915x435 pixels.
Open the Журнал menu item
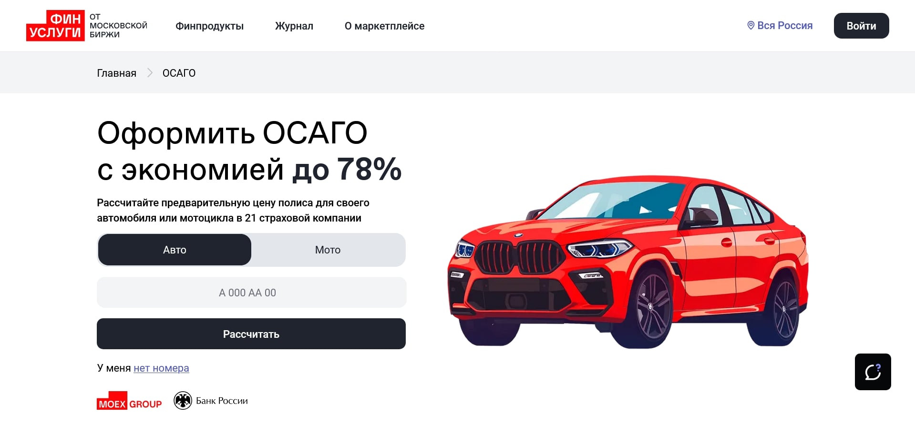294,26
